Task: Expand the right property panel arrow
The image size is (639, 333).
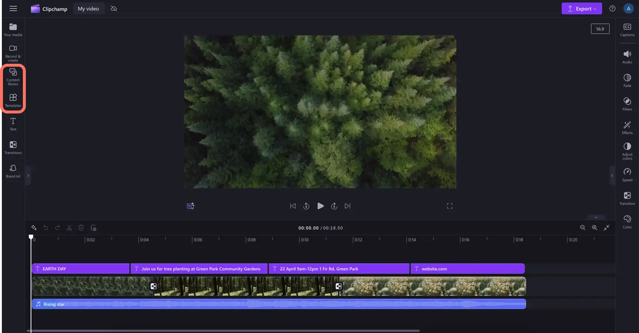Action: pyautogui.click(x=612, y=176)
